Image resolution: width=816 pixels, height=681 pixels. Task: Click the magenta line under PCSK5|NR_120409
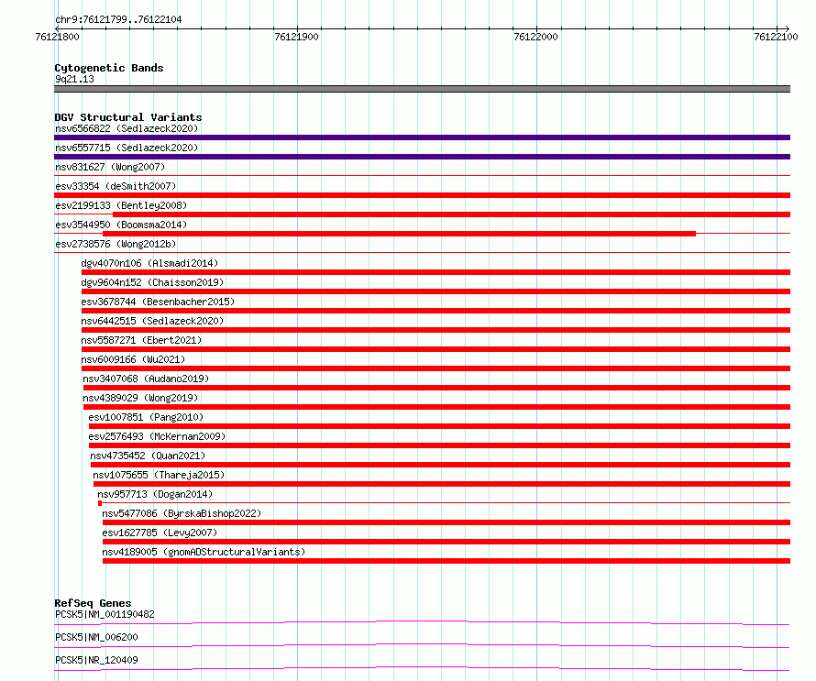(x=422, y=668)
